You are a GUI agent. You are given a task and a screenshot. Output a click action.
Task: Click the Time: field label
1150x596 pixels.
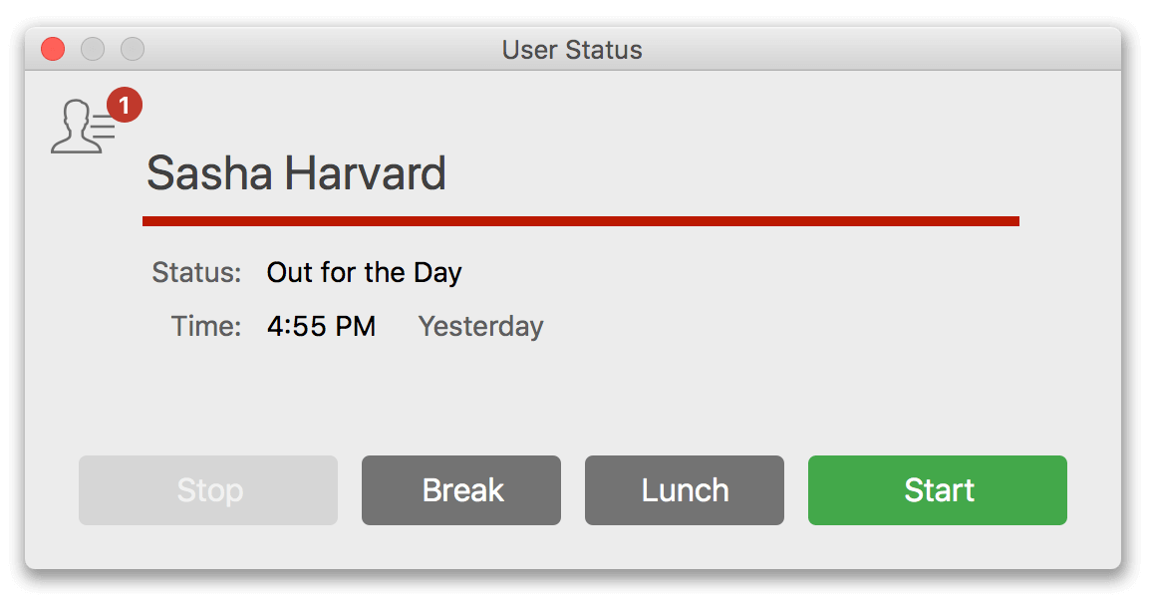coord(206,326)
